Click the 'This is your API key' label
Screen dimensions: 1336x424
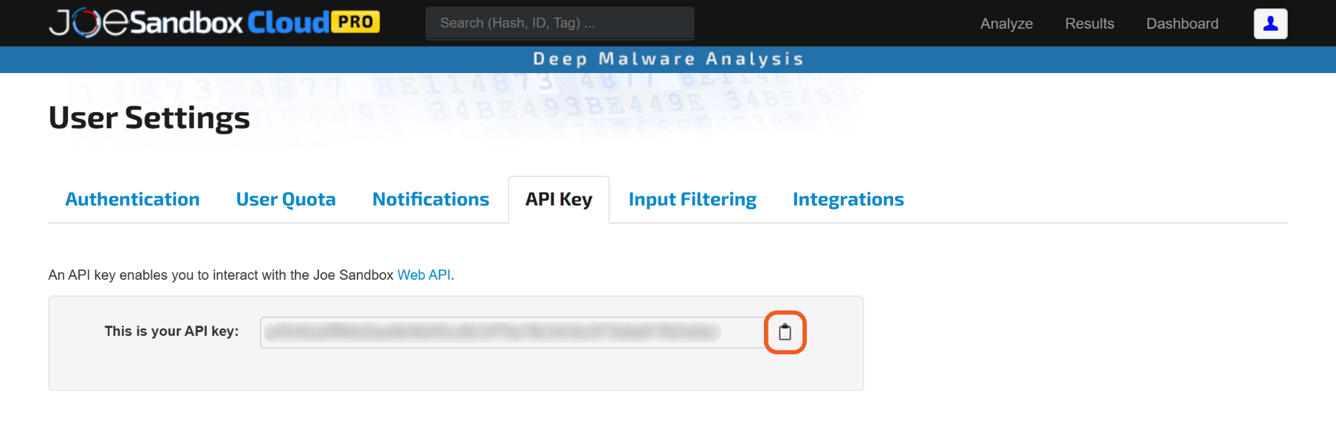click(x=172, y=331)
